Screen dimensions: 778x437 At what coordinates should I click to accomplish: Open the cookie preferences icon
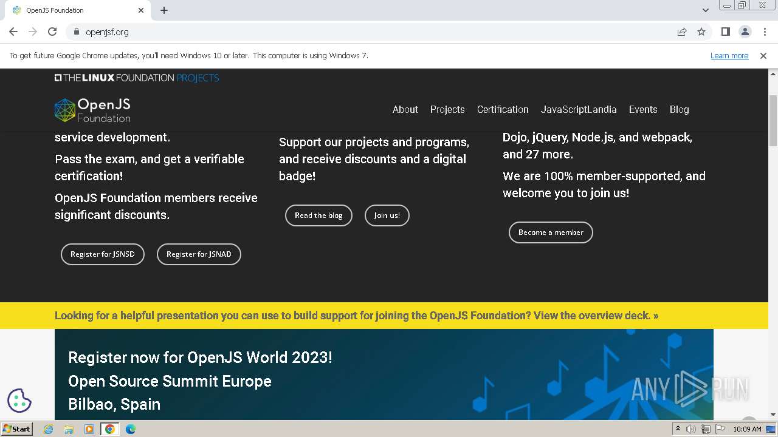point(19,401)
